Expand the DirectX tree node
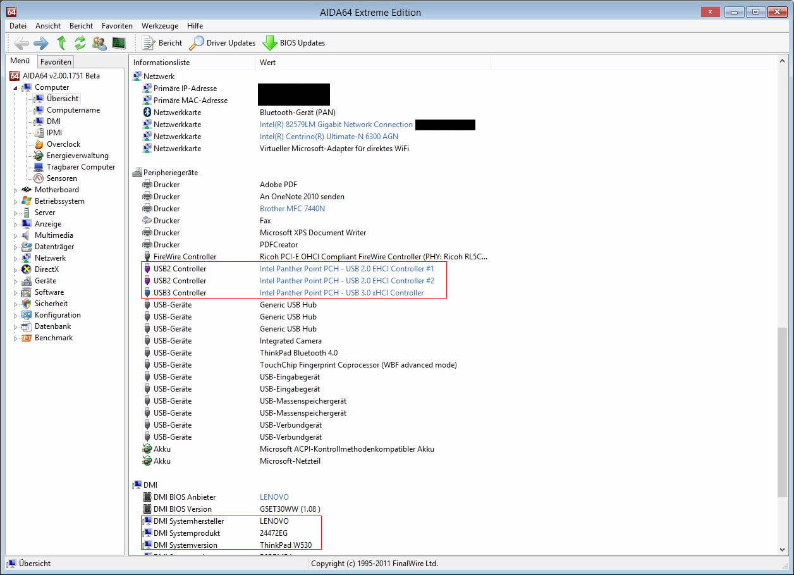This screenshot has height=575, width=794. (15, 269)
